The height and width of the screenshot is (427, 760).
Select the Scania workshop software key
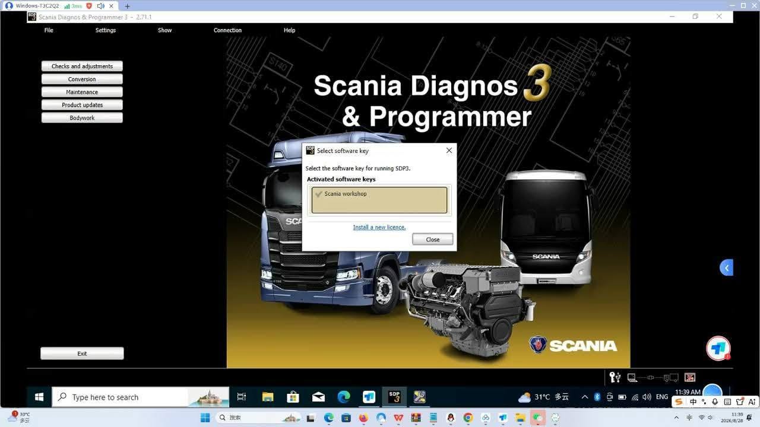(x=379, y=200)
